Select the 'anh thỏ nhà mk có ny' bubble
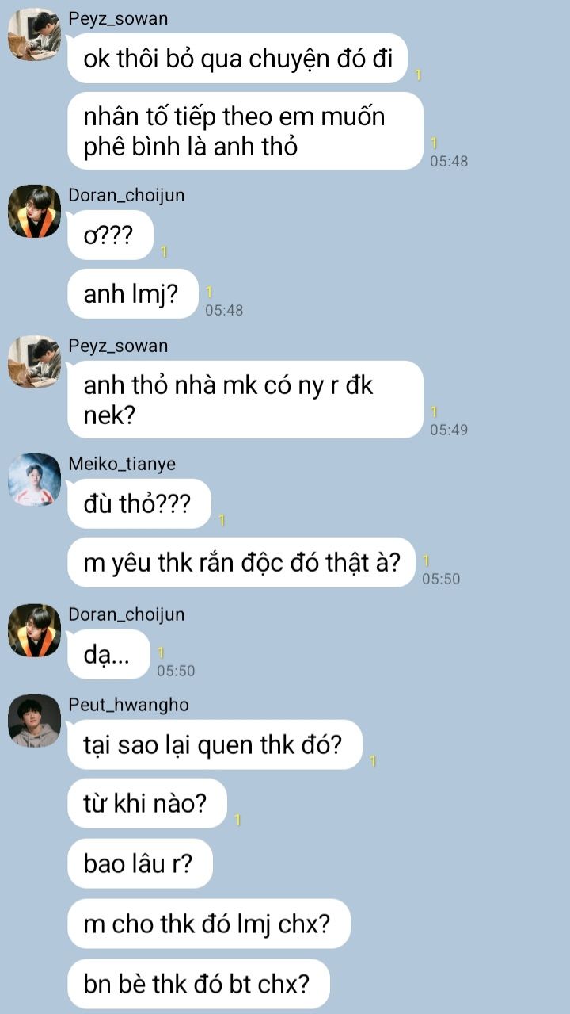 click(x=245, y=400)
